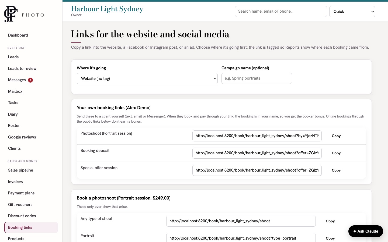This screenshot has width=388, height=242.
Task: Open the Messages unread count badge
Action: [30, 80]
